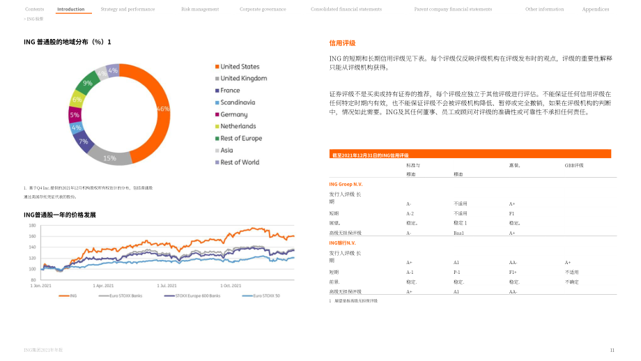
Task: Click Scandinavia blue legend swatch
Action: pyautogui.click(x=217, y=102)
